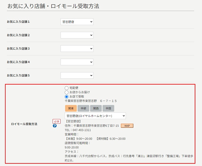
Task: Open the お気に入り店舗5 dropdown
Action: tap(77, 76)
